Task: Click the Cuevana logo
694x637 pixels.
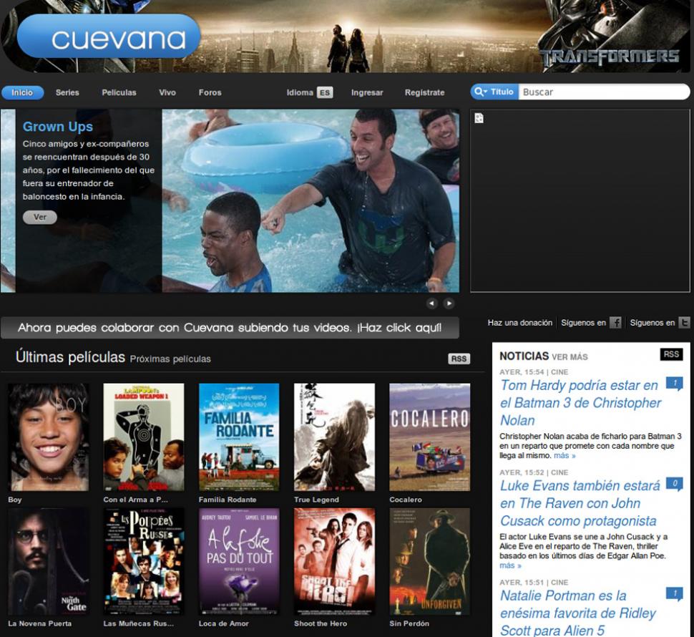Action: (109, 37)
